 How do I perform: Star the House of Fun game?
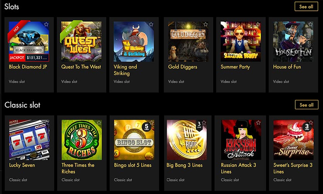point(310,24)
